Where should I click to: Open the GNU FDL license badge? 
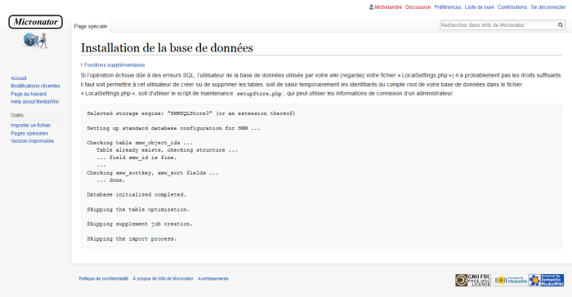click(x=473, y=280)
